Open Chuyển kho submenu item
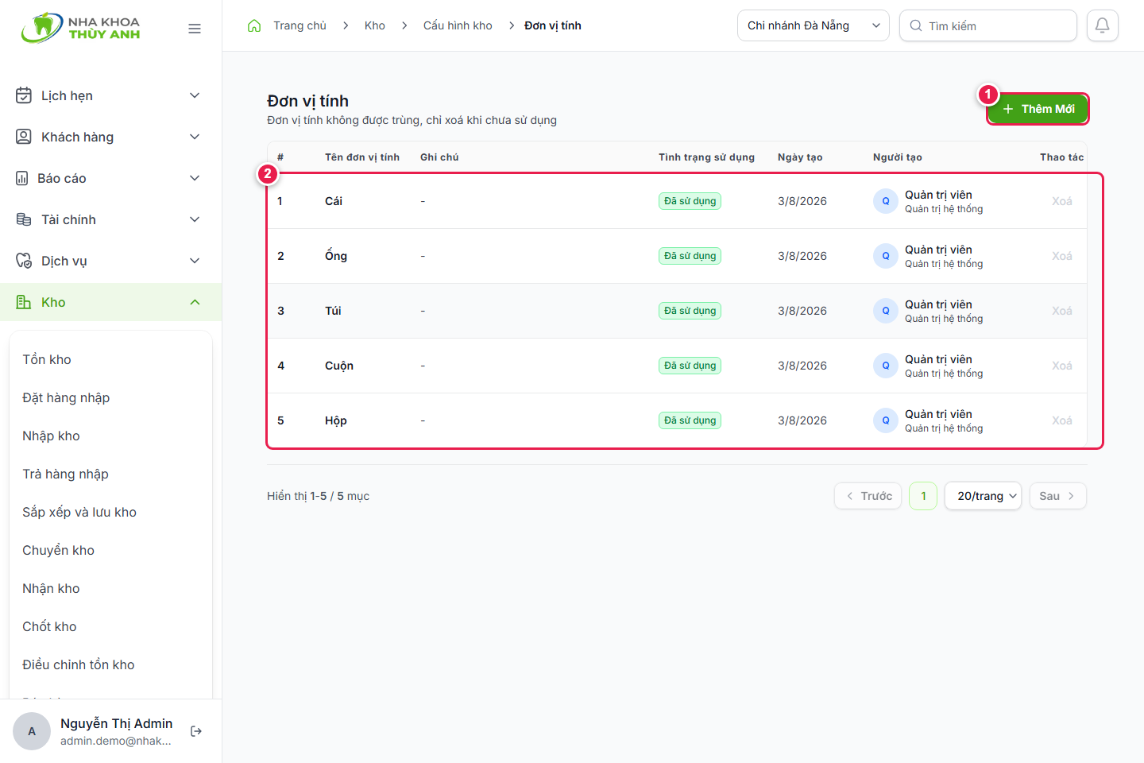The width and height of the screenshot is (1144, 763). [x=58, y=550]
